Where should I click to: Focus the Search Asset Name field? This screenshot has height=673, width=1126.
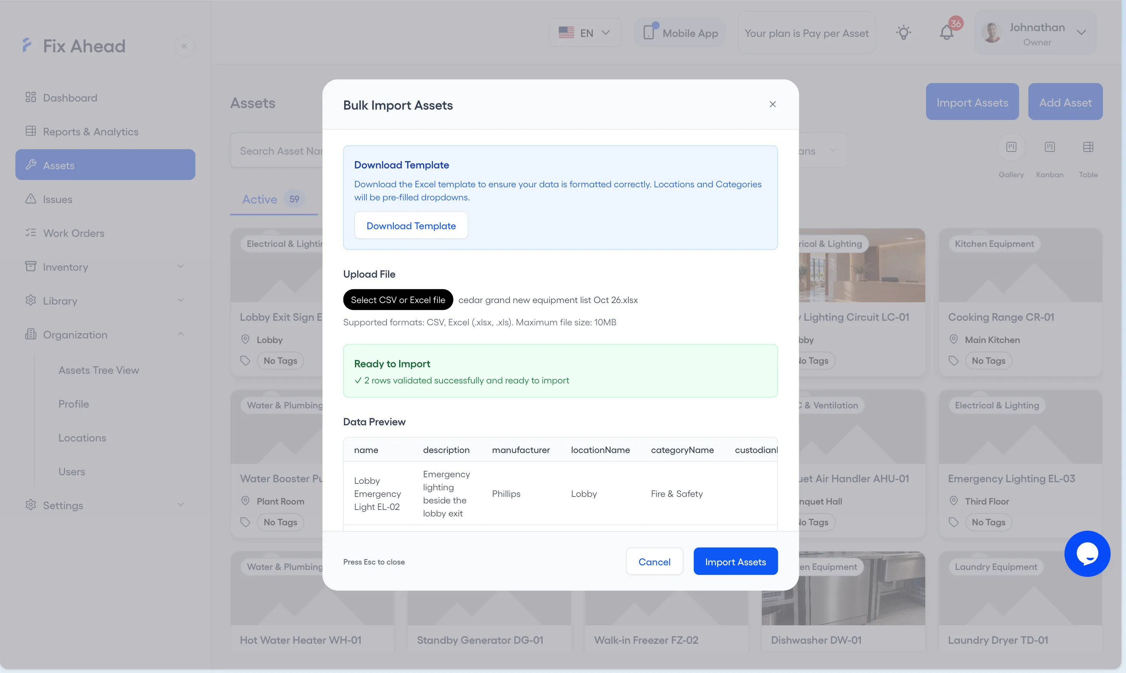[277, 151]
